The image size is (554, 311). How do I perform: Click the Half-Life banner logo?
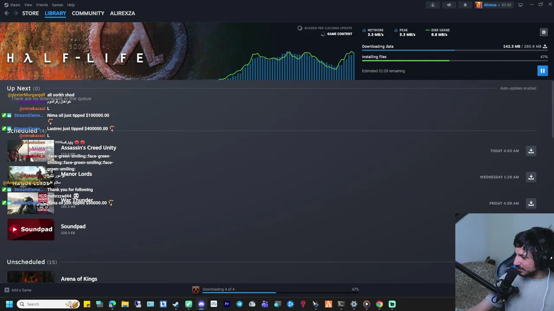75,58
